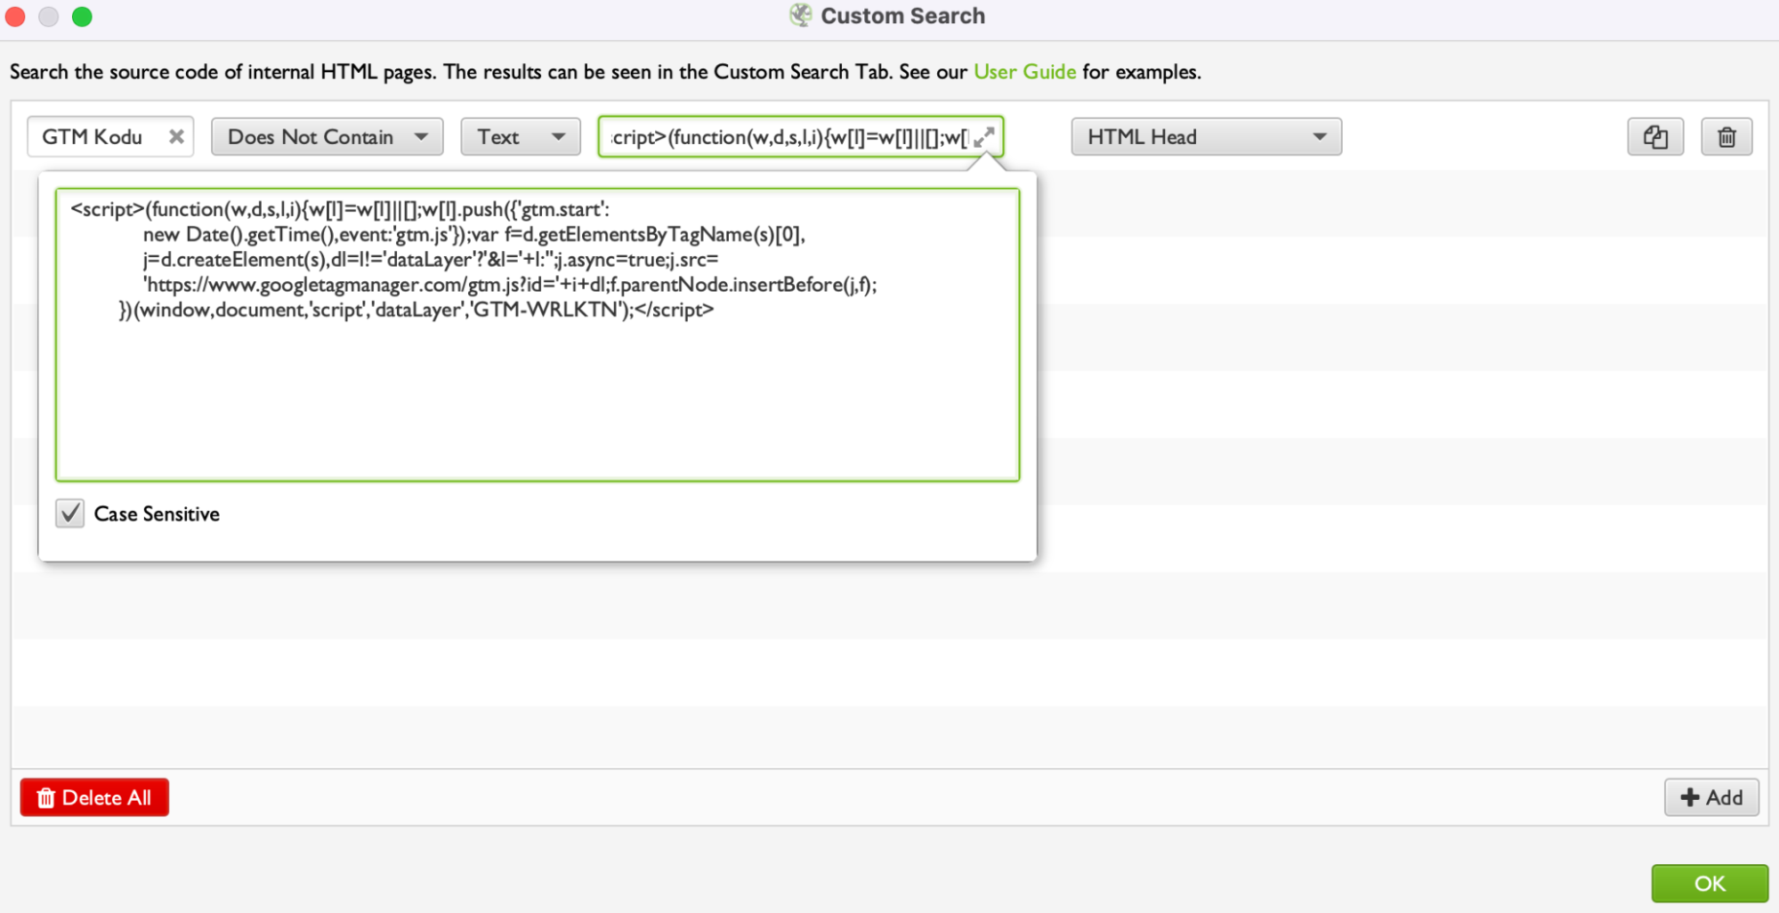Delete the GTM Kodu row with trash icon
The image size is (1779, 913).
1726,137
